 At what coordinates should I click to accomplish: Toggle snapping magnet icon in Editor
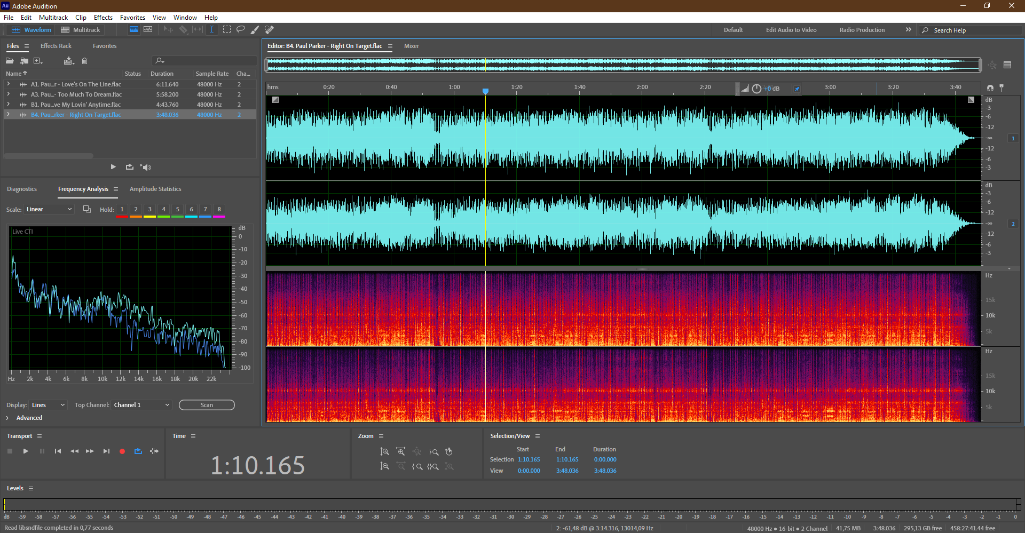990,88
